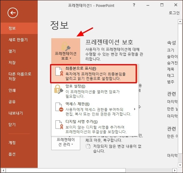Select 다른 이름으로 저장 option

pos(20,76)
